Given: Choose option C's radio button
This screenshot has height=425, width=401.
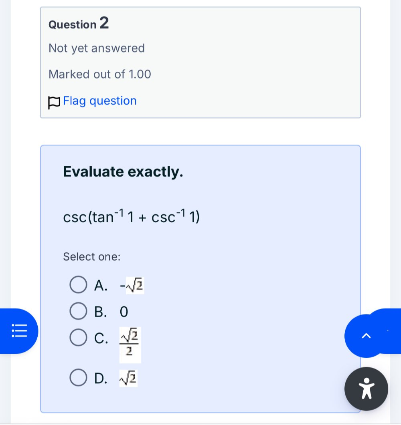Looking at the screenshot, I should (x=78, y=337).
